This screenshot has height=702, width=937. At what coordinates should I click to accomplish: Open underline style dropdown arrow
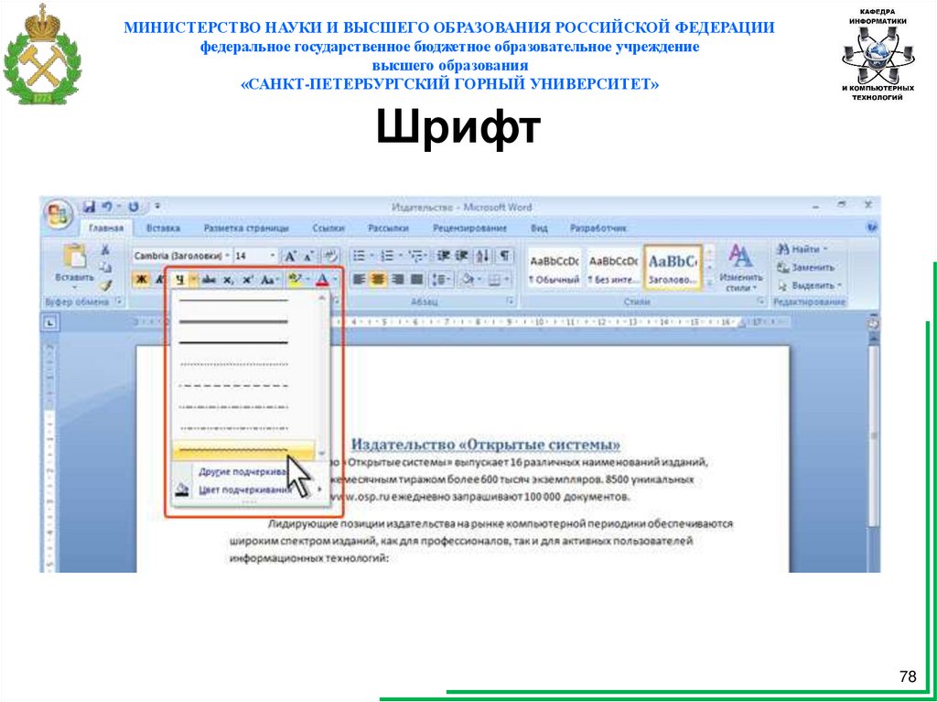(x=193, y=279)
